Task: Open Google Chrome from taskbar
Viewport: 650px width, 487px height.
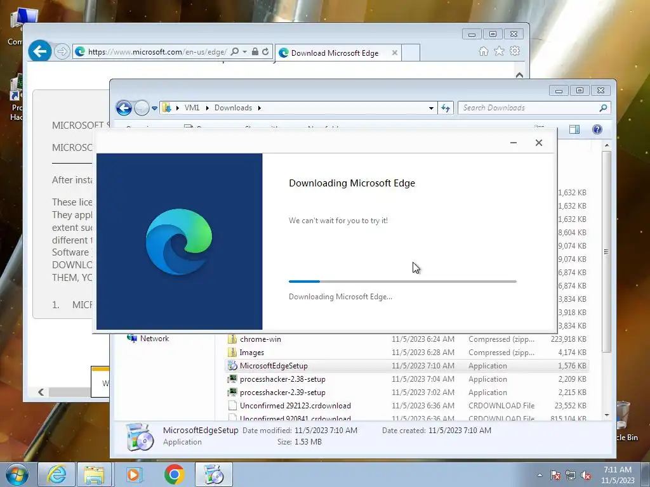Action: pyautogui.click(x=174, y=474)
